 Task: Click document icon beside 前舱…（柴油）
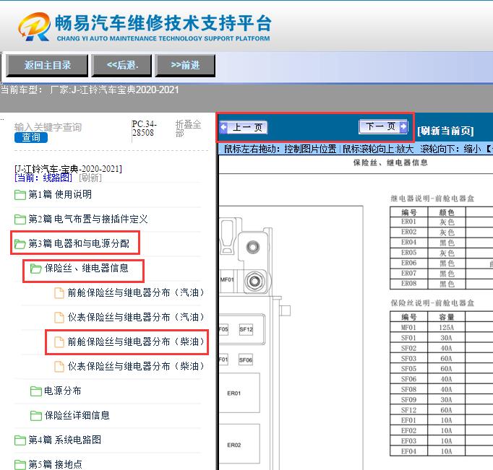click(59, 342)
